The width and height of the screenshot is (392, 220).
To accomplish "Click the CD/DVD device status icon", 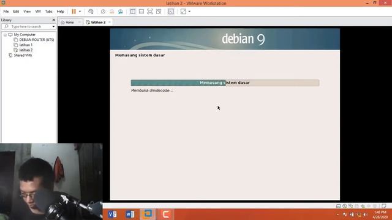I will click(344, 206).
